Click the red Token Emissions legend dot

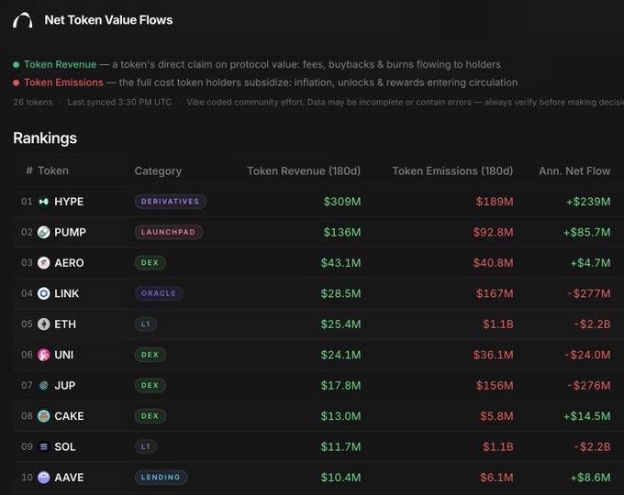(16, 82)
